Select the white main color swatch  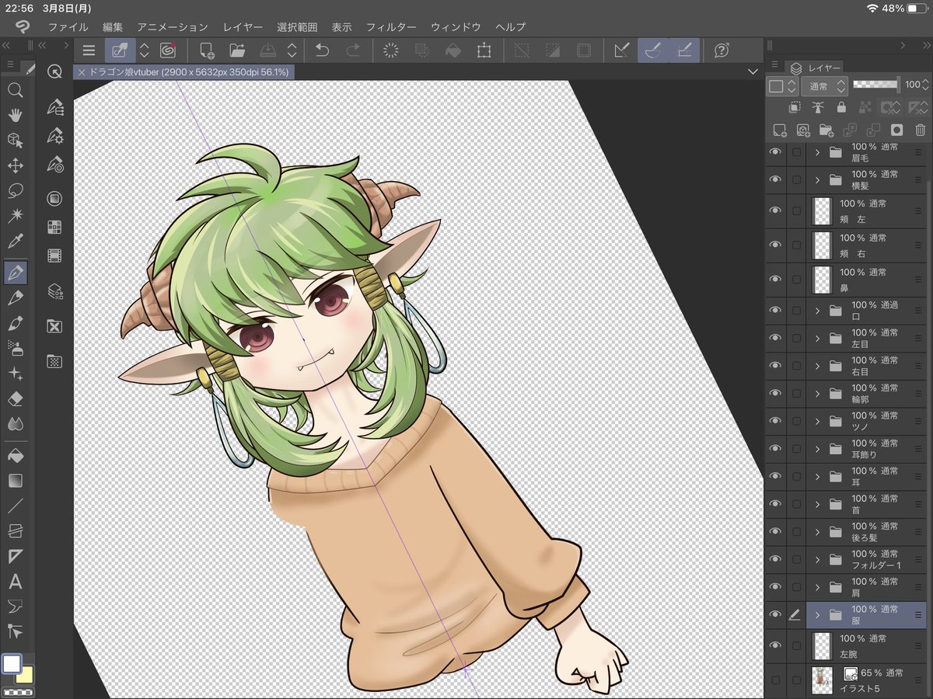tap(12, 664)
